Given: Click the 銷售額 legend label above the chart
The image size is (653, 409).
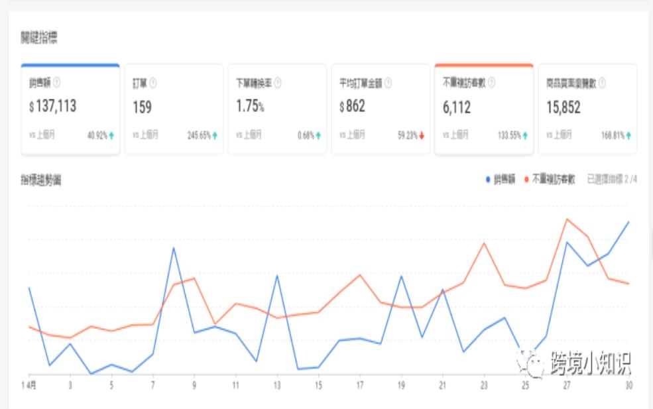Looking at the screenshot, I should point(505,180).
